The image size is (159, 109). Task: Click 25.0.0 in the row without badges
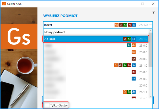click(143, 85)
